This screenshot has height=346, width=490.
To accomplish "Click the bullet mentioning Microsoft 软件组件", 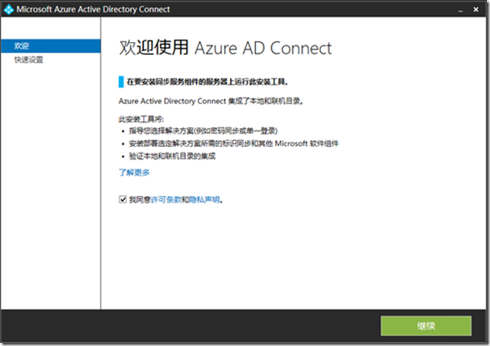I will click(234, 143).
